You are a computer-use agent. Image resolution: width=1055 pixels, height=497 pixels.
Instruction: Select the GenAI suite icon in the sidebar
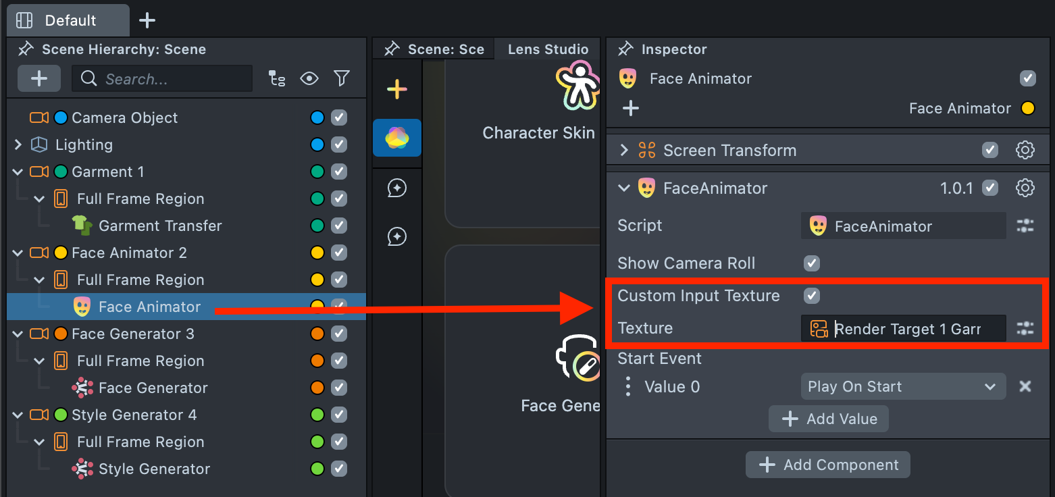coord(397,138)
